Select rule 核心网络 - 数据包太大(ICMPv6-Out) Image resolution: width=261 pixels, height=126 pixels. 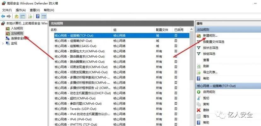click(122, 51)
